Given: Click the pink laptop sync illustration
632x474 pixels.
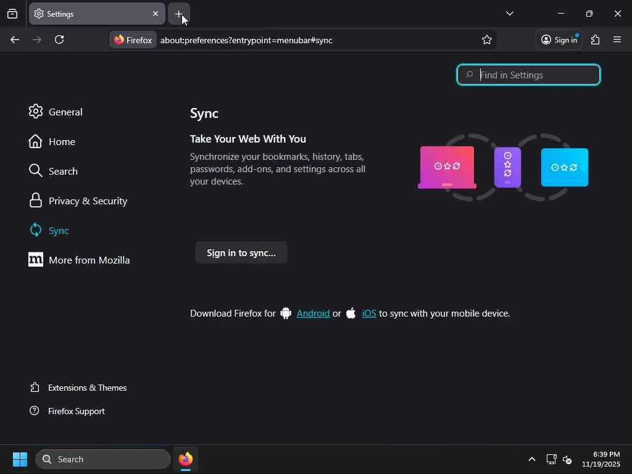Looking at the screenshot, I should 447,167.
